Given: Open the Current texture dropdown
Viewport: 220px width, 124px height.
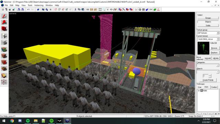Looking at the screenshot, I should 208,39.
